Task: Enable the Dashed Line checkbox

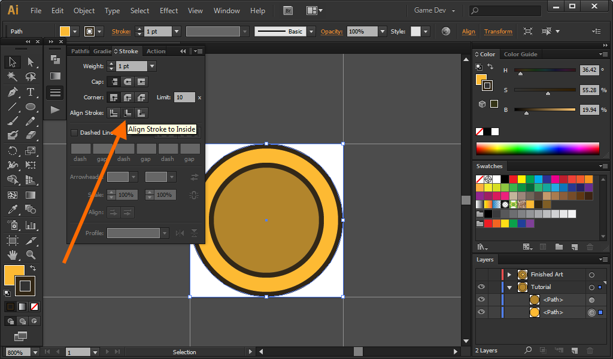Action: (x=74, y=133)
